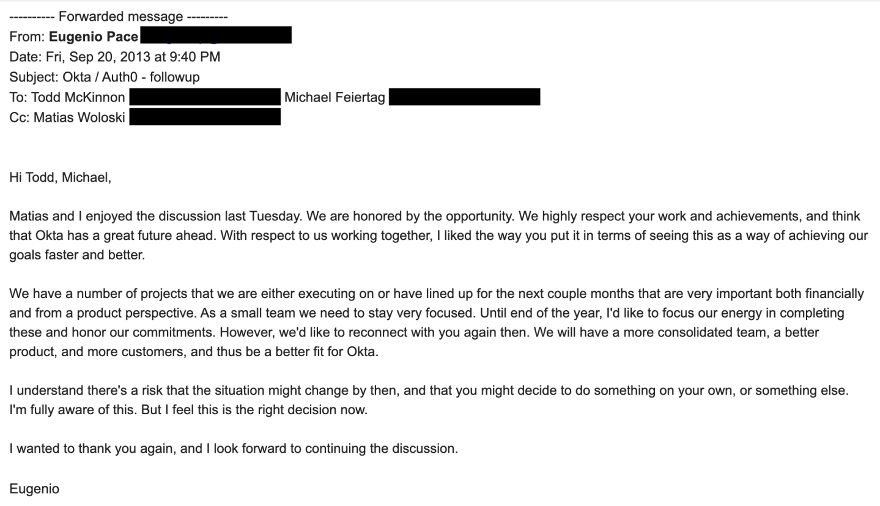Click the From: label
The width and height of the screenshot is (880, 506).
pyautogui.click(x=27, y=37)
